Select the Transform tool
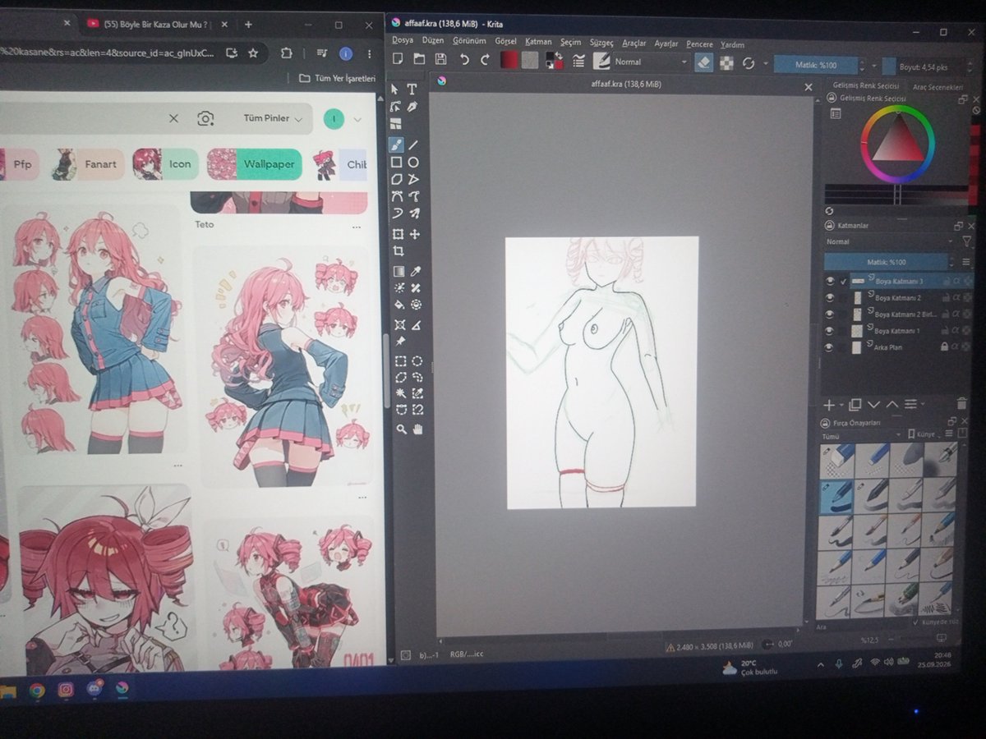This screenshot has height=739, width=986. [x=398, y=234]
